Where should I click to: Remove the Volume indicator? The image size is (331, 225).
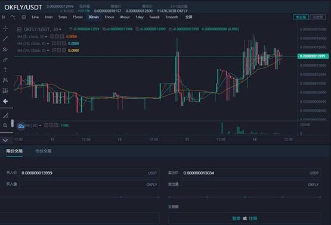pos(56,126)
